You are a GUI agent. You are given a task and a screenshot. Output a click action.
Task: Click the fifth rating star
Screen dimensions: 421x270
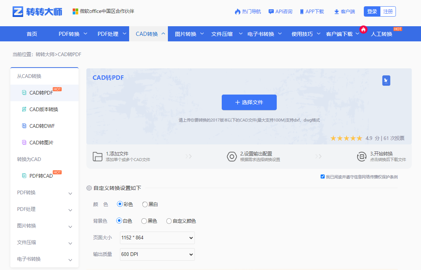coord(359,138)
